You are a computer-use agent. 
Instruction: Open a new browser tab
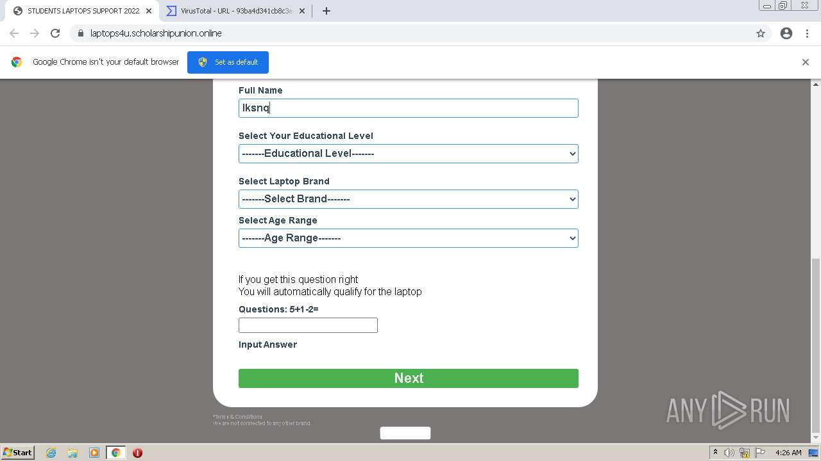pos(326,11)
